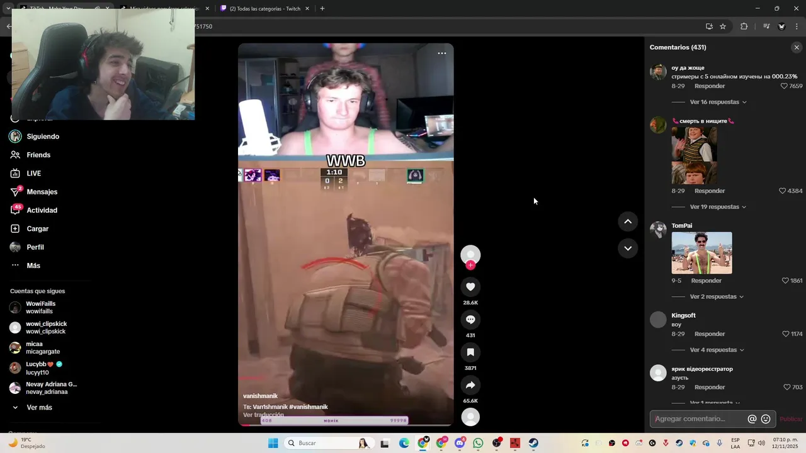Like the comment with 4384 likes
Screen dimensions: 806x453
pyautogui.click(x=783, y=191)
